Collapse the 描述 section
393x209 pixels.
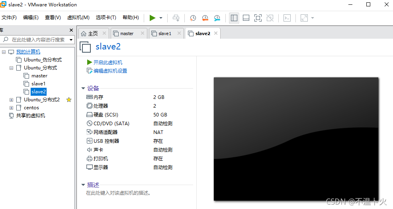(x=83, y=185)
